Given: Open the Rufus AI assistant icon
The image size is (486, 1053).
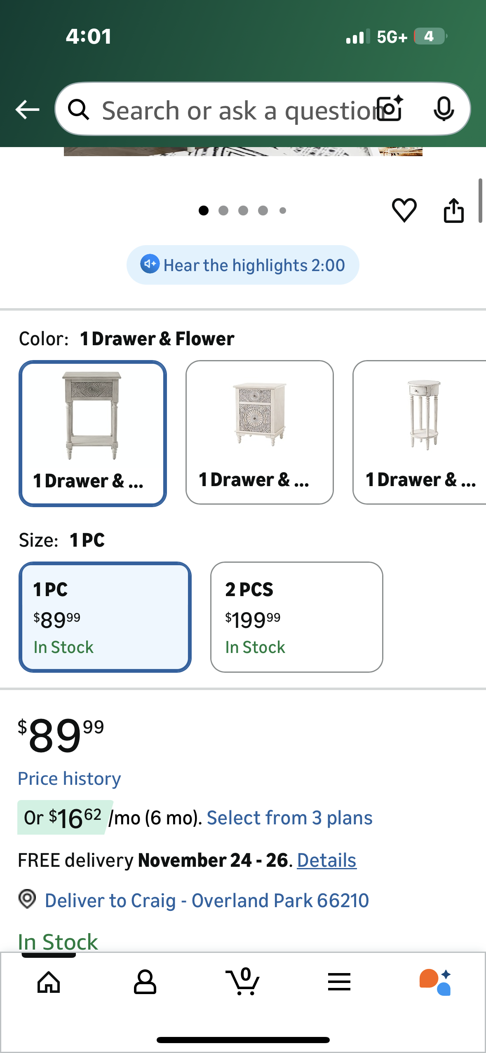Looking at the screenshot, I should click(x=435, y=982).
